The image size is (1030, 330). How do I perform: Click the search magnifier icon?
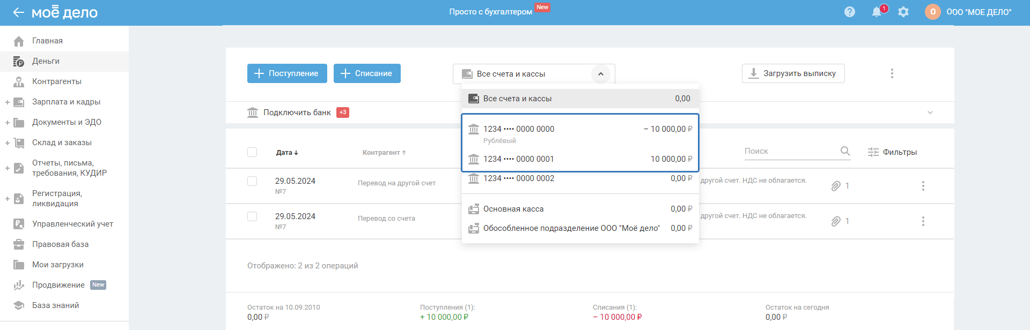click(845, 151)
